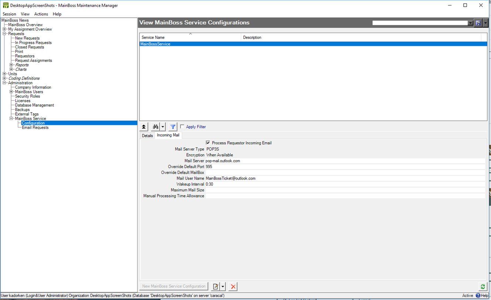Open Database Management in the tree
This screenshot has height=300, width=491.
tap(34, 105)
